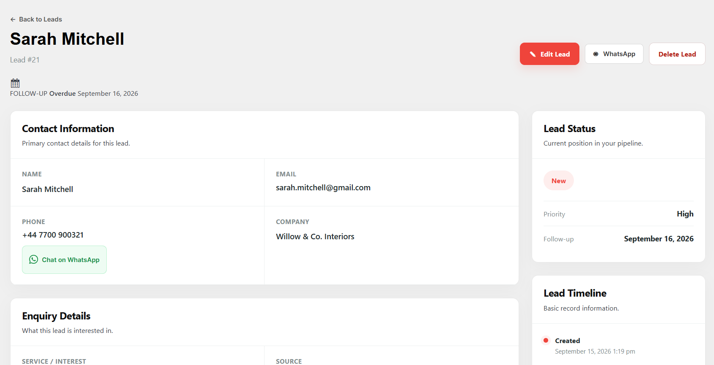714x365 pixels.
Task: Click the Priority label
Action: pos(554,214)
